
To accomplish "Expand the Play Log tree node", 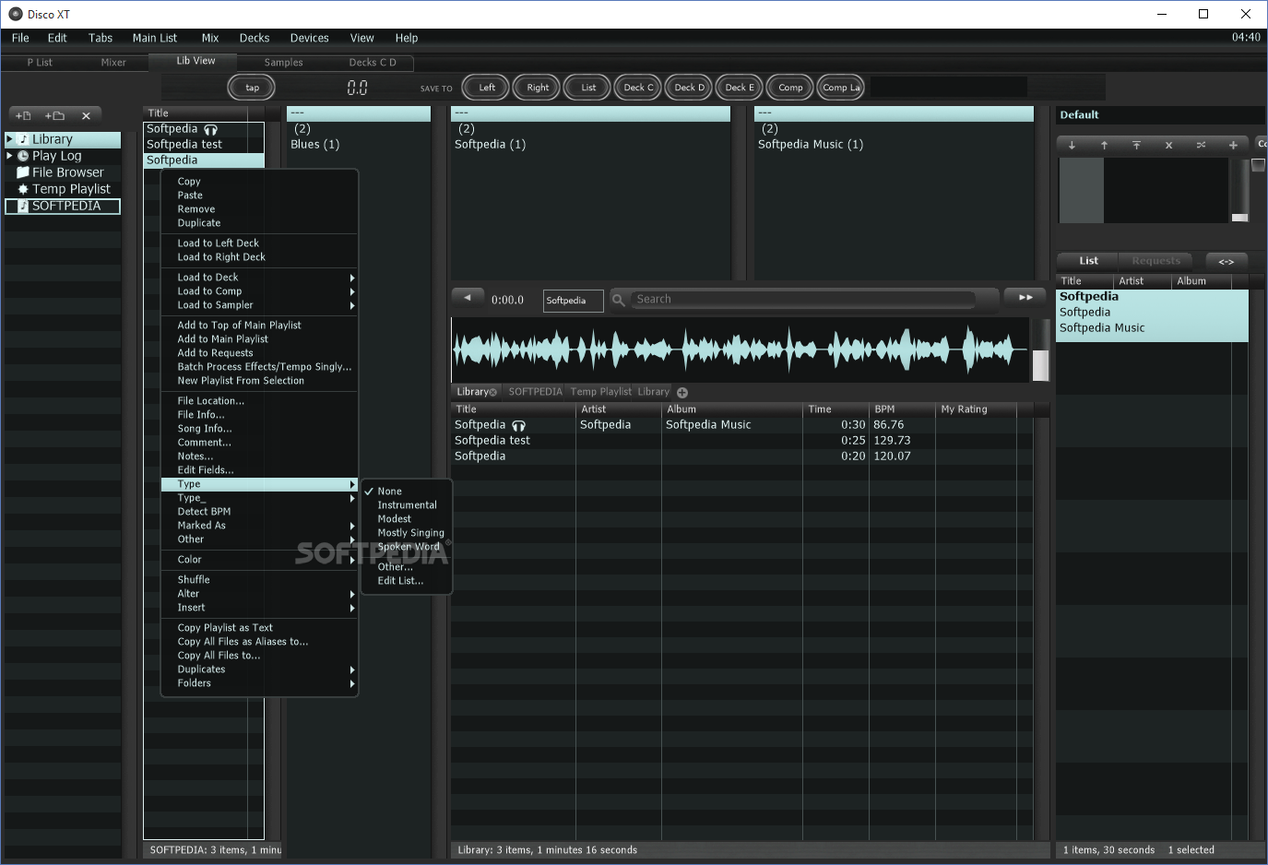I will coord(10,156).
